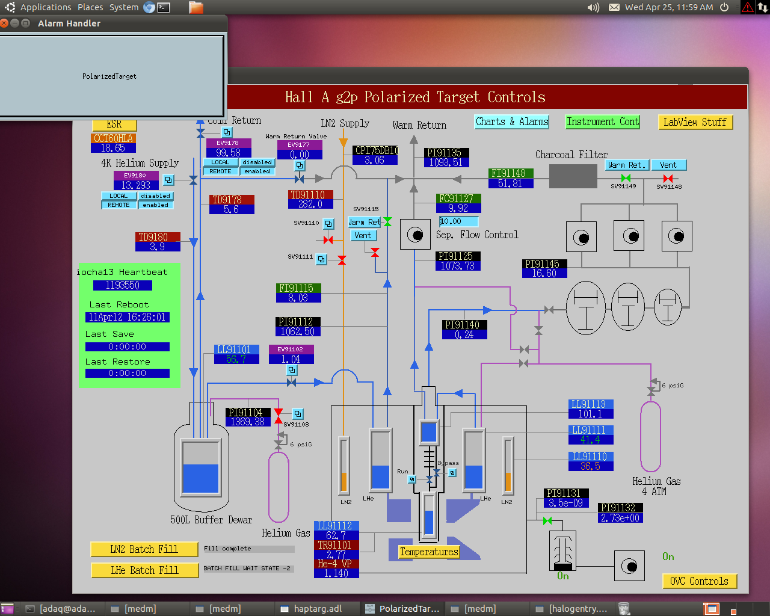Open the power indicator in top panel
Viewport: 770px width, 616px height.
point(724,7)
